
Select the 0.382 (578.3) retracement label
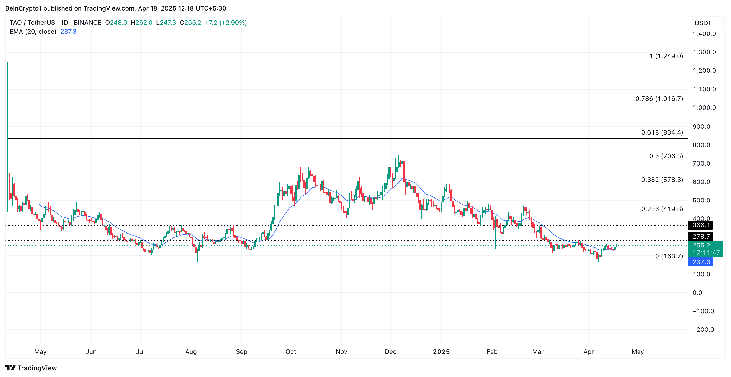[662, 180]
